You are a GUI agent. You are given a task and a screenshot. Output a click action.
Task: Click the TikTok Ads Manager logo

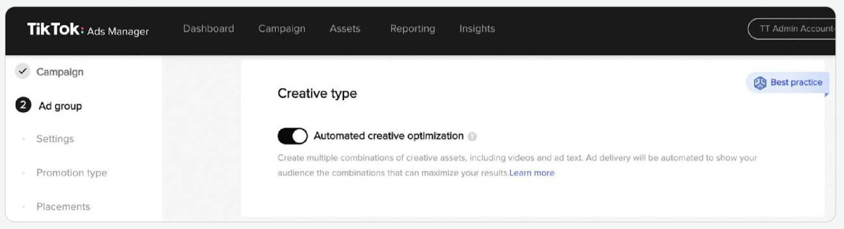coord(88,30)
